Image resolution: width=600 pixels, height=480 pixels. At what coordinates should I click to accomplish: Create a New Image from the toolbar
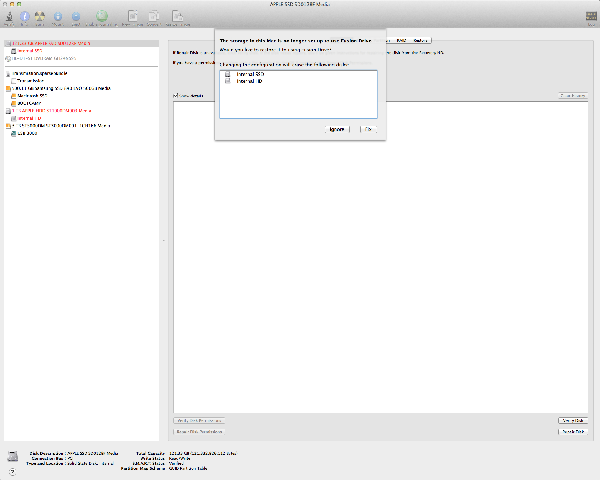tap(133, 16)
